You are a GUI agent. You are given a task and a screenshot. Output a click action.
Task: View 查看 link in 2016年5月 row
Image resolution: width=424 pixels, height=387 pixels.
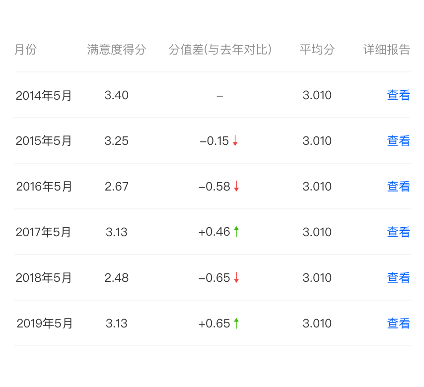pos(398,187)
